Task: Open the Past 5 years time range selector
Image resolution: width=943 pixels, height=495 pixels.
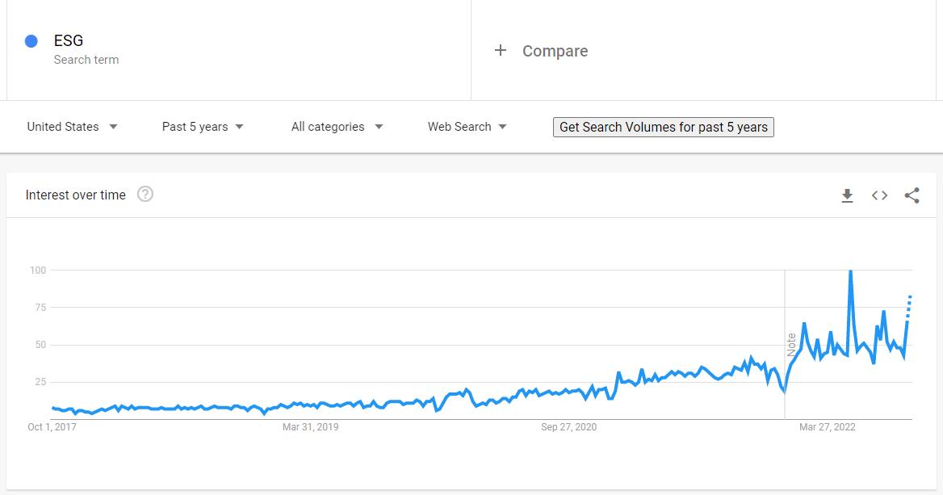Action: click(194, 127)
